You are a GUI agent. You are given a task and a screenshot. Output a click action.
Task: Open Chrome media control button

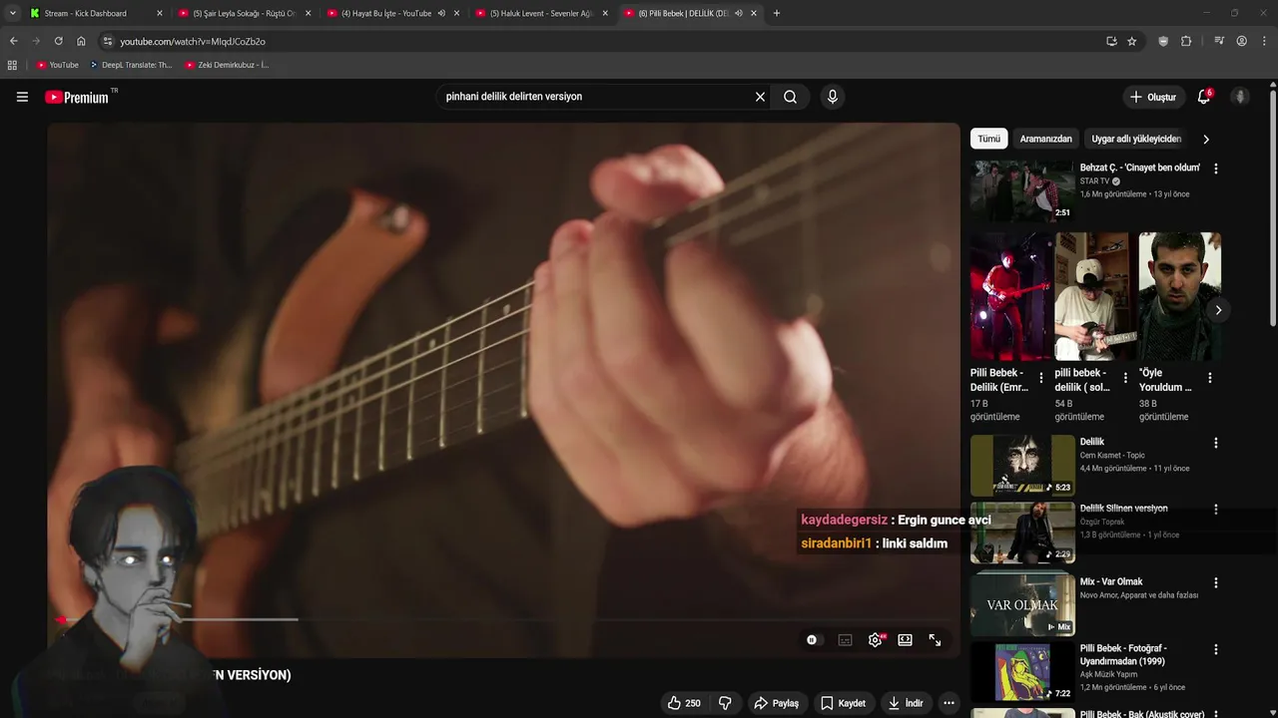tap(1219, 41)
